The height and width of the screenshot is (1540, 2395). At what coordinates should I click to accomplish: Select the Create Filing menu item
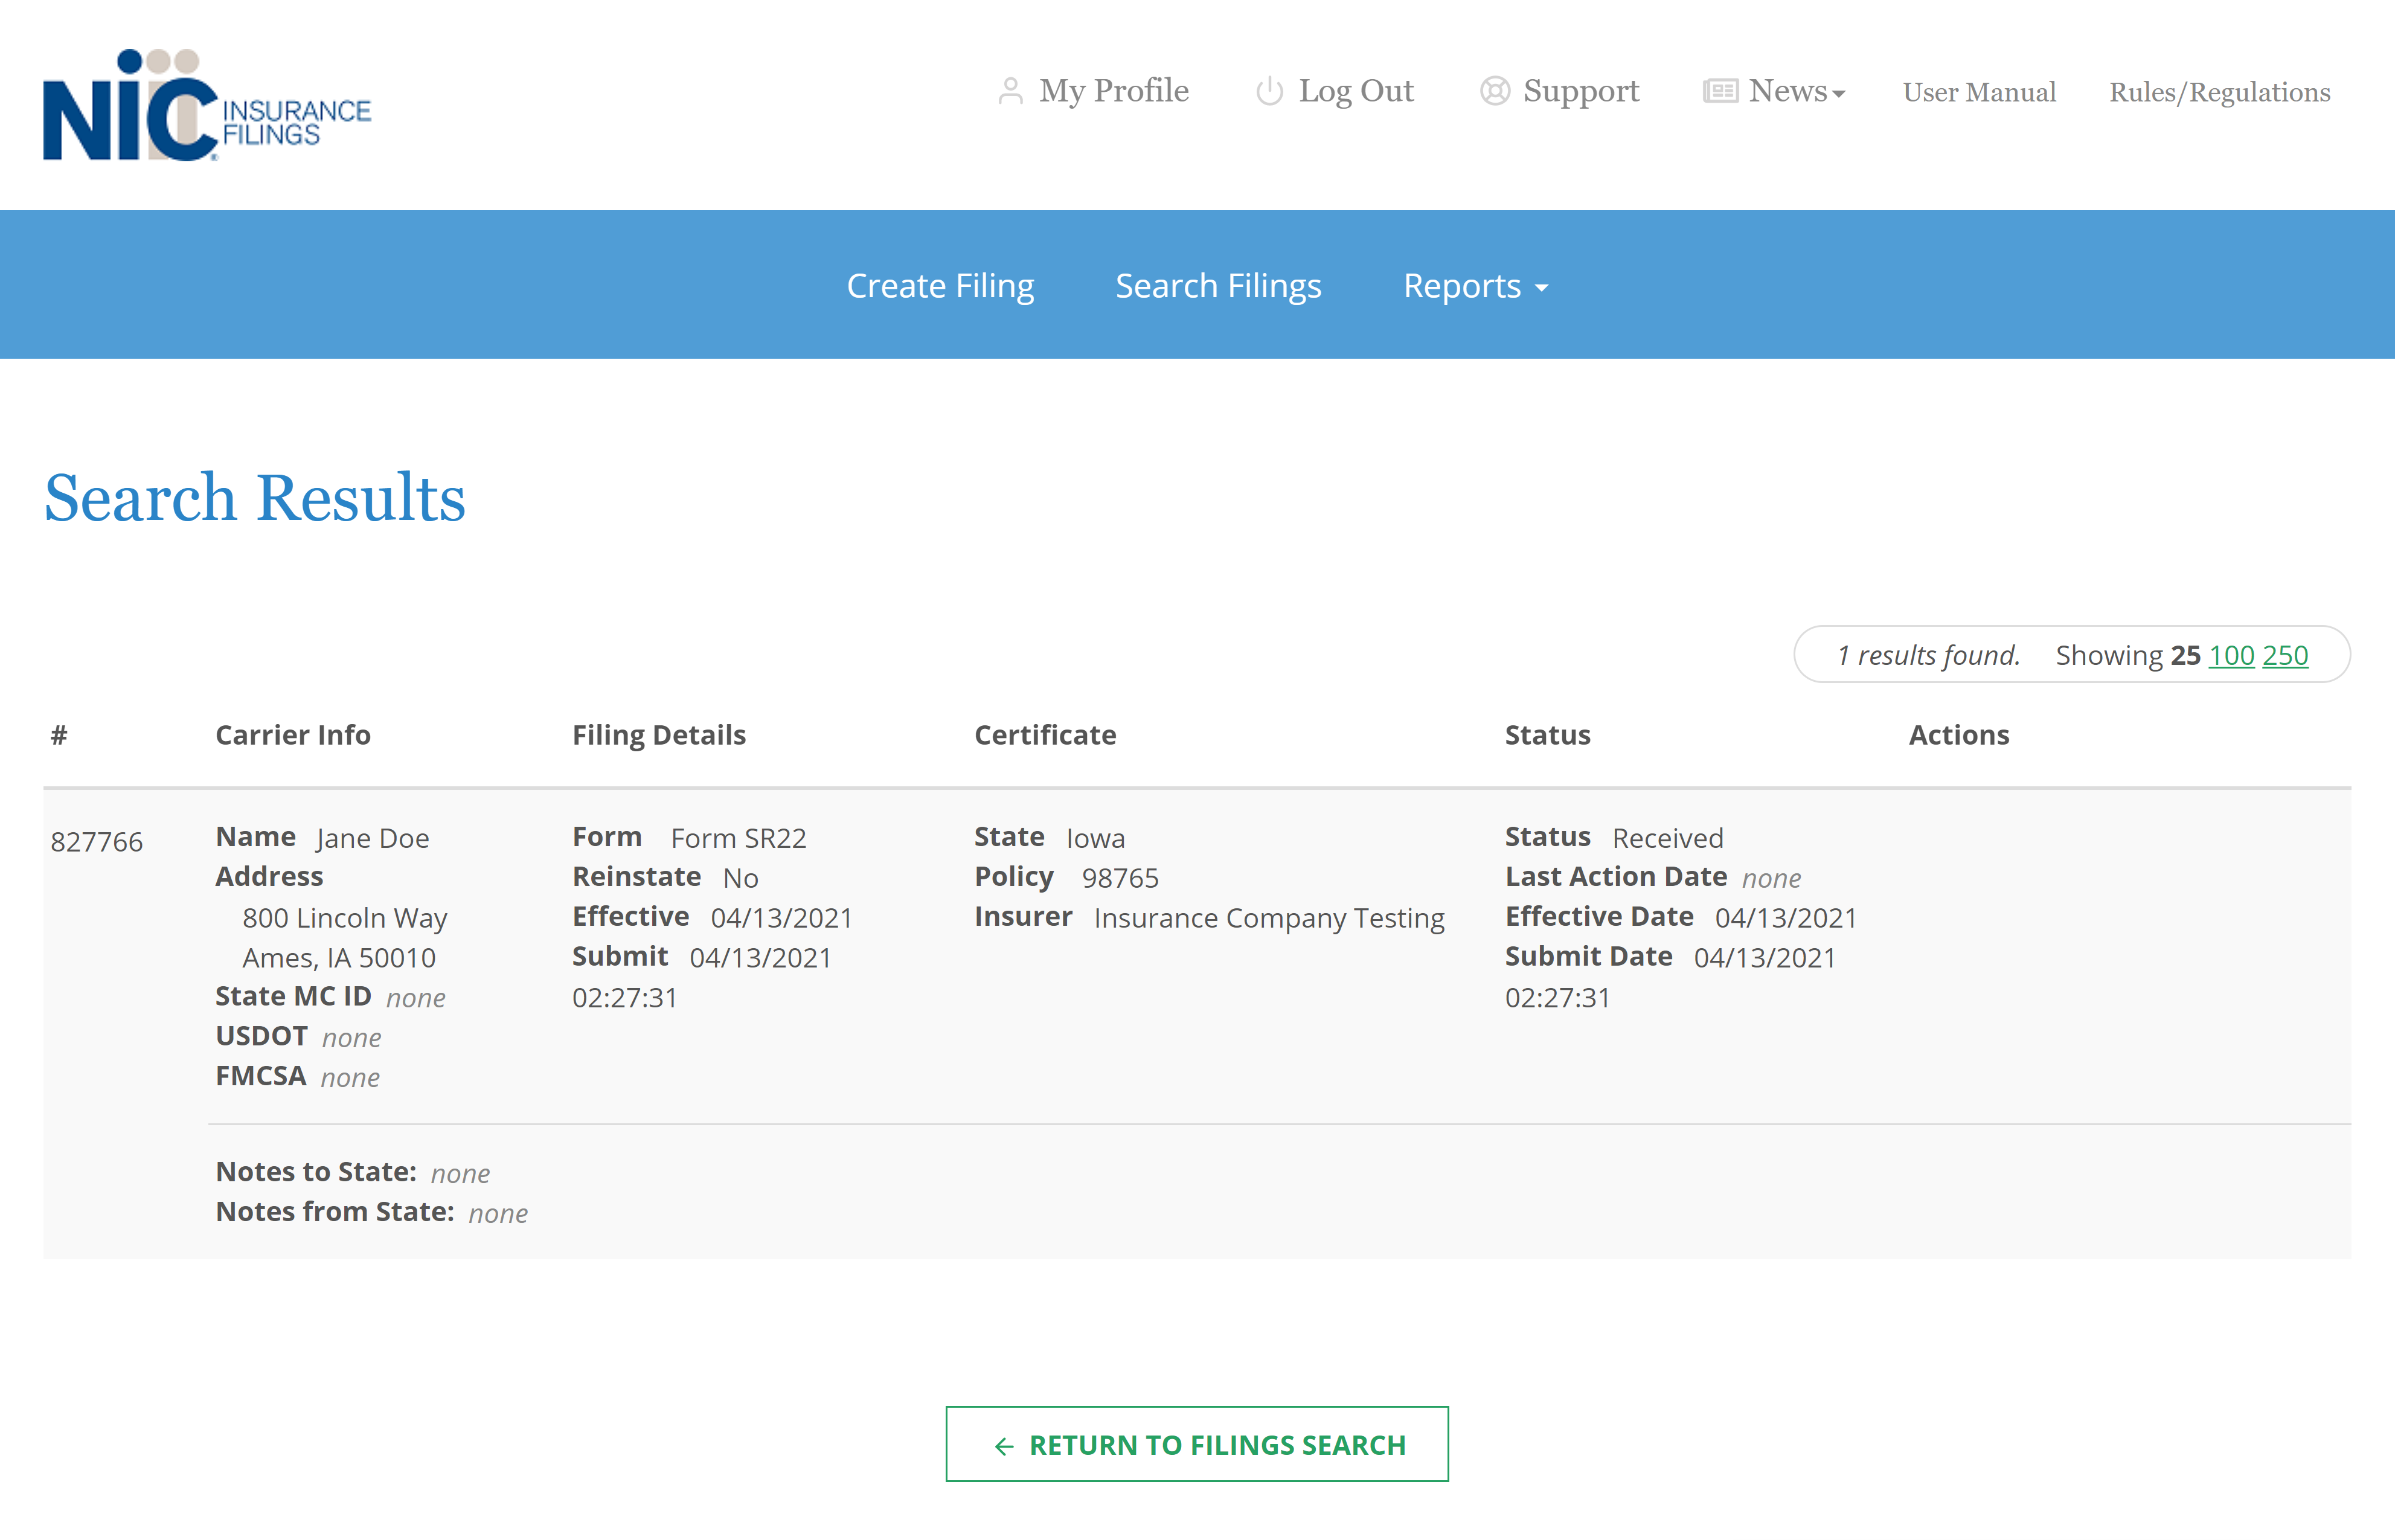point(940,286)
